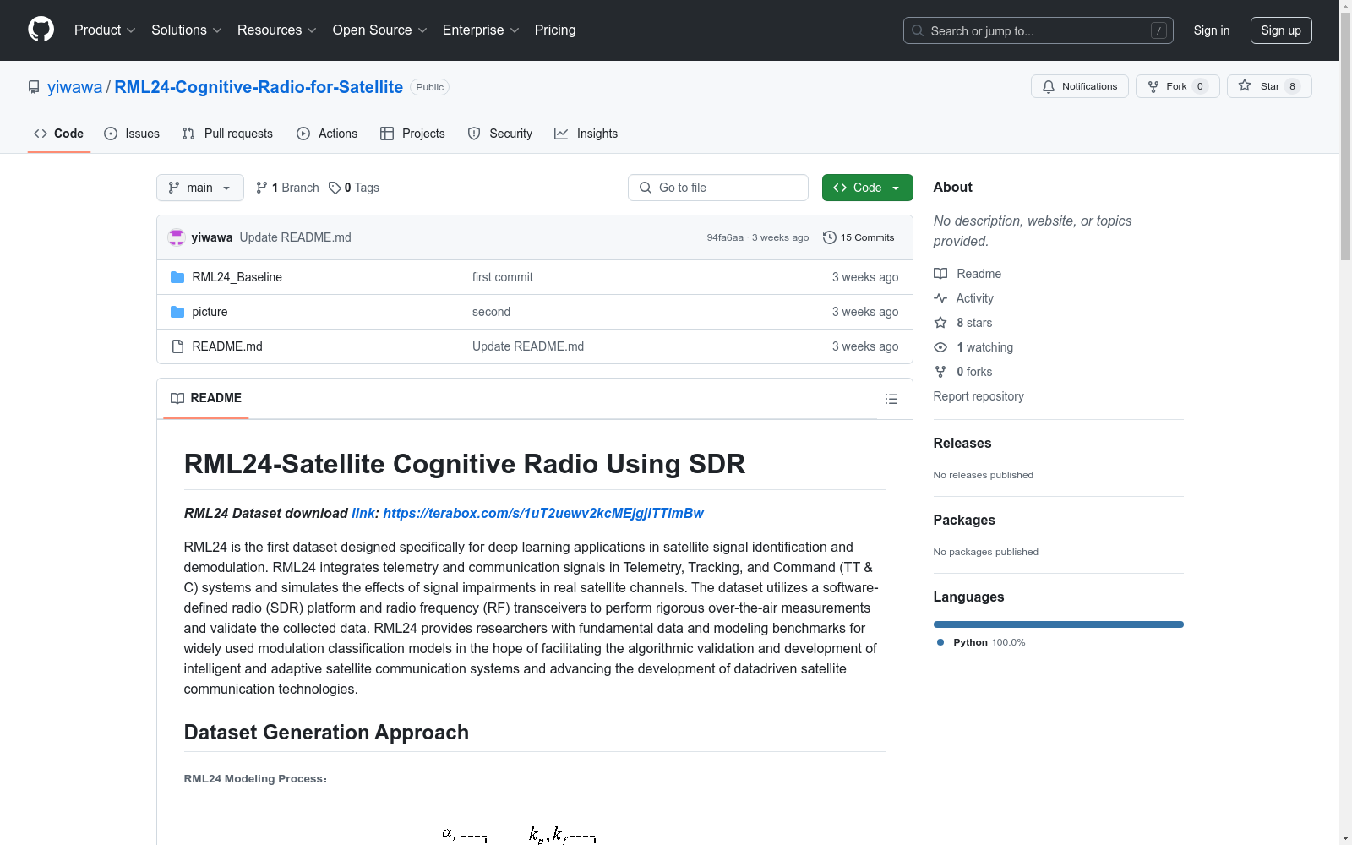
Task: Switch to the Insights tab
Action: (586, 134)
